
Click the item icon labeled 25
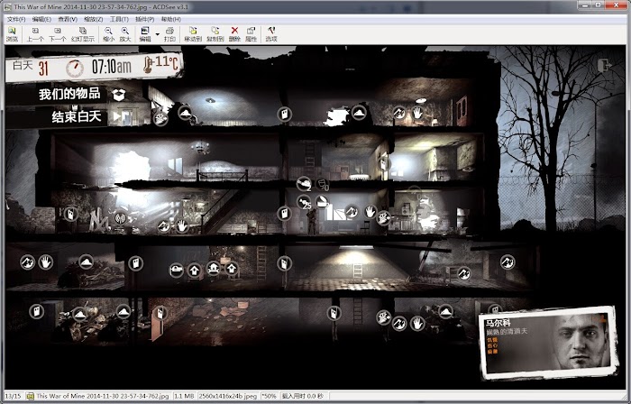click(x=305, y=202)
